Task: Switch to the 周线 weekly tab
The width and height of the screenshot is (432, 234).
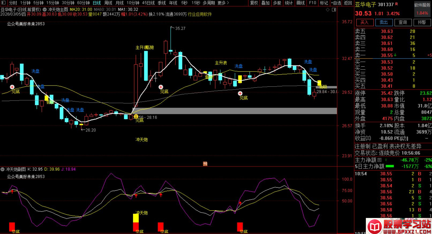Action: [108, 3]
